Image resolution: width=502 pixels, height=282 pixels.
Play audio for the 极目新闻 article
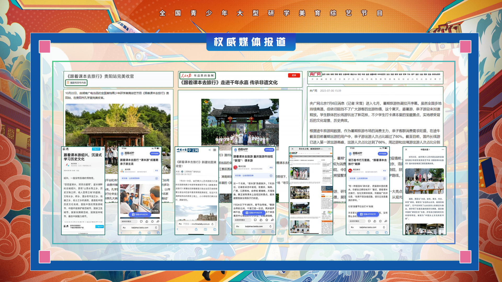pyautogui.click(x=385, y=179)
